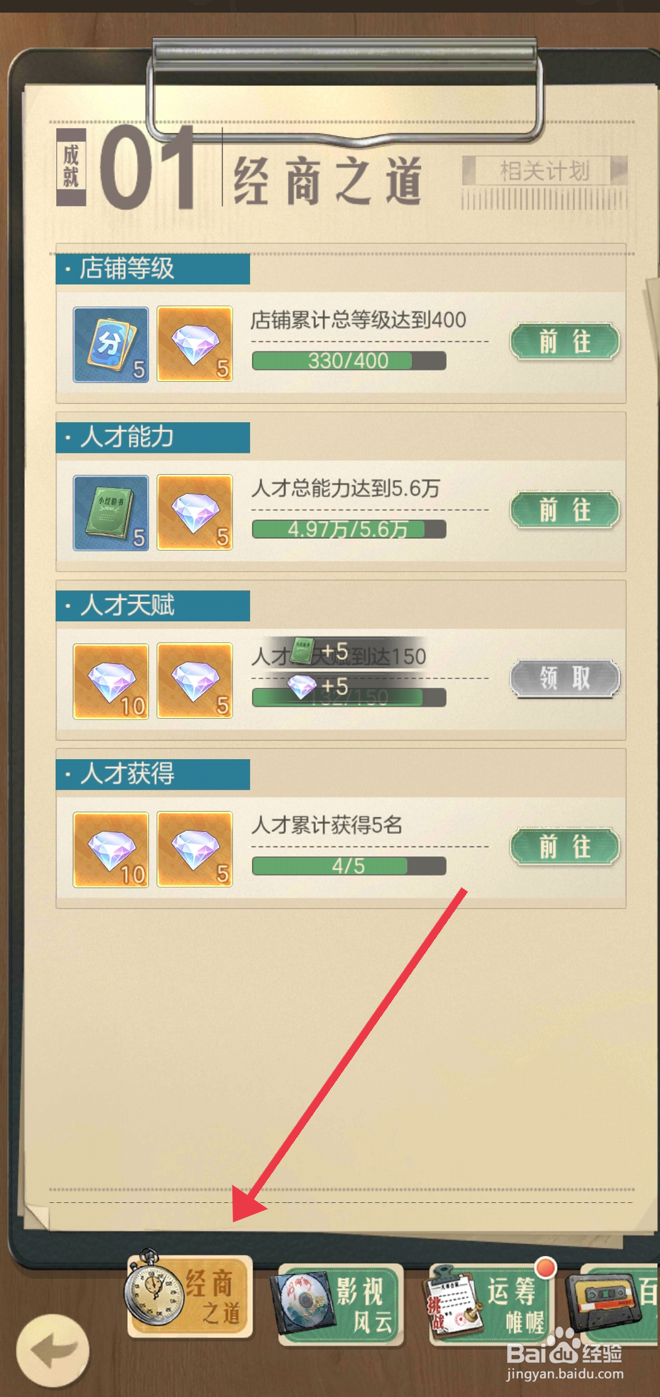The image size is (660, 1397).
Task: Tap the 10-diamond reward in 人才天赋
Action: click(x=111, y=681)
